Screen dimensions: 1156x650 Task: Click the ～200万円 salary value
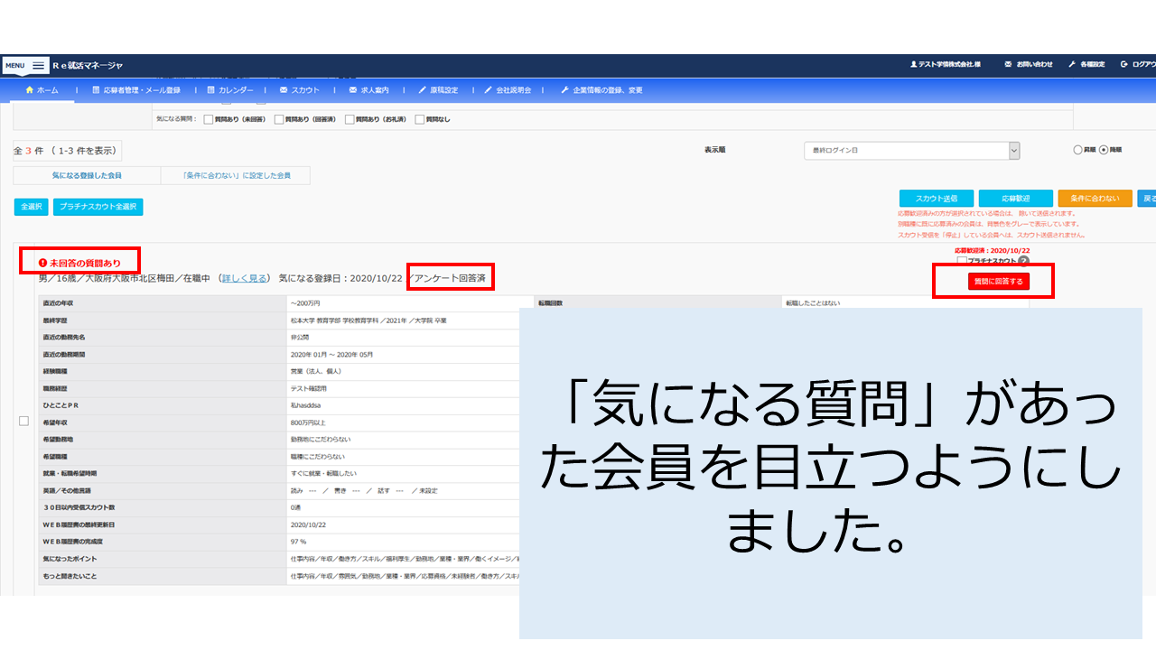tap(305, 303)
